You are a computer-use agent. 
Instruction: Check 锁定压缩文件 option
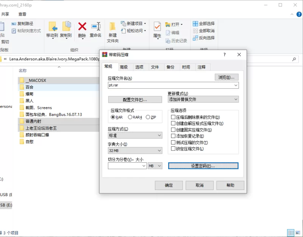(173, 149)
